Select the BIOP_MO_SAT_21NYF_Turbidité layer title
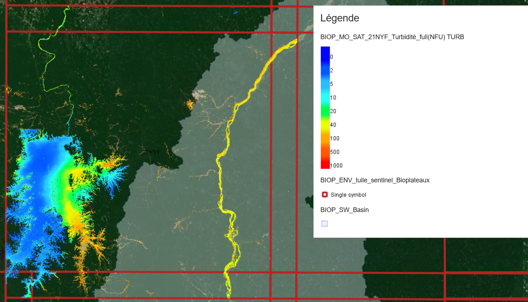Screen dimensions: 528x302 pyautogui.click(x=392, y=37)
